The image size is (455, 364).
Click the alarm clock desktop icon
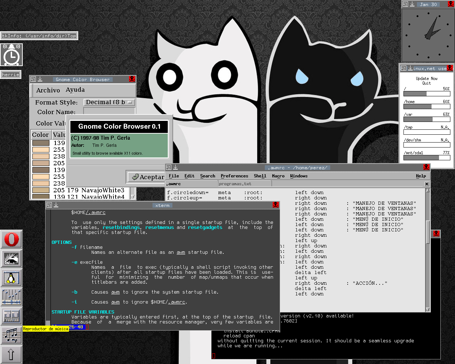[x=11, y=55]
